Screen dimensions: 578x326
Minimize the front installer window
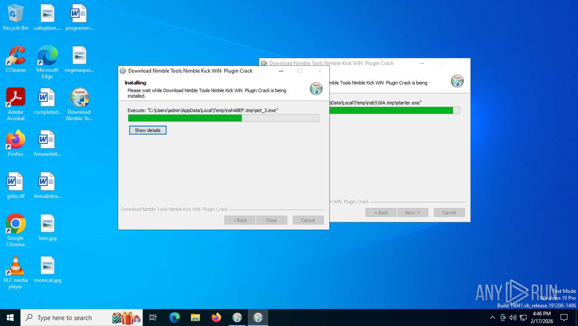(x=280, y=71)
